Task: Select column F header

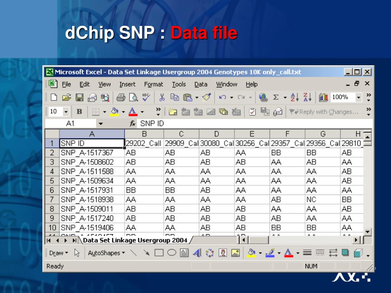Action: point(287,134)
